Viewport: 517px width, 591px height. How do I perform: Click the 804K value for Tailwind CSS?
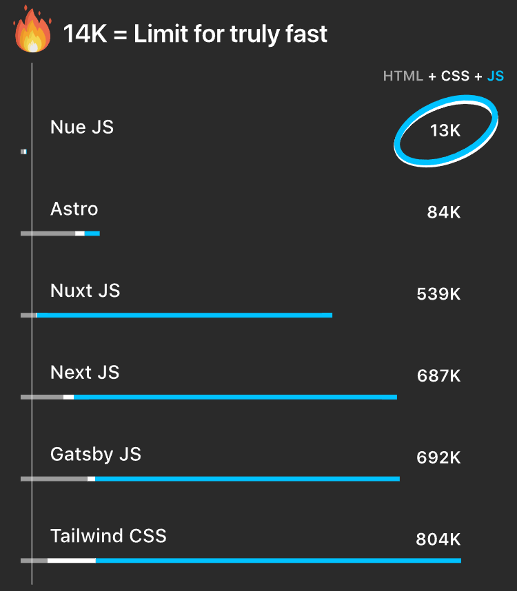click(x=438, y=539)
